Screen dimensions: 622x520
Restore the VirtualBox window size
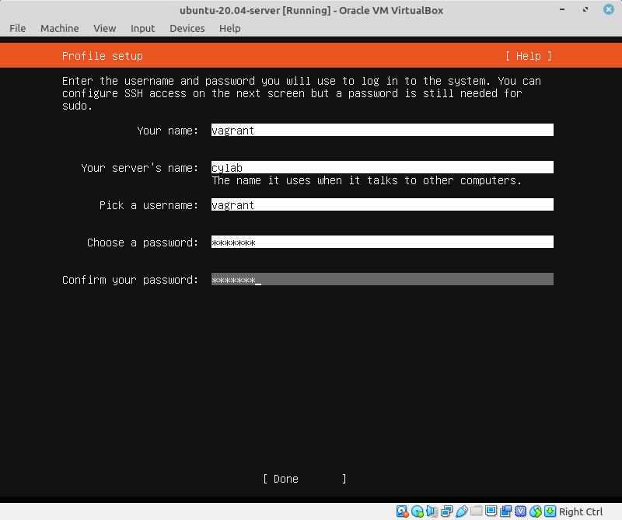[x=585, y=9]
